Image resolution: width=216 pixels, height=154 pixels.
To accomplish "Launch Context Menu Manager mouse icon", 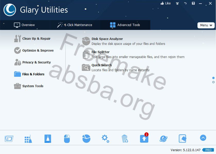I will click(x=67, y=139).
